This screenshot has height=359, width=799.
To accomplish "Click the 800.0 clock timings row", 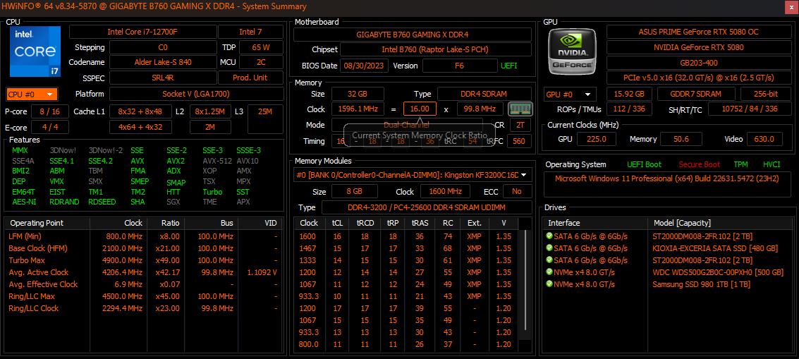I will pos(407,344).
